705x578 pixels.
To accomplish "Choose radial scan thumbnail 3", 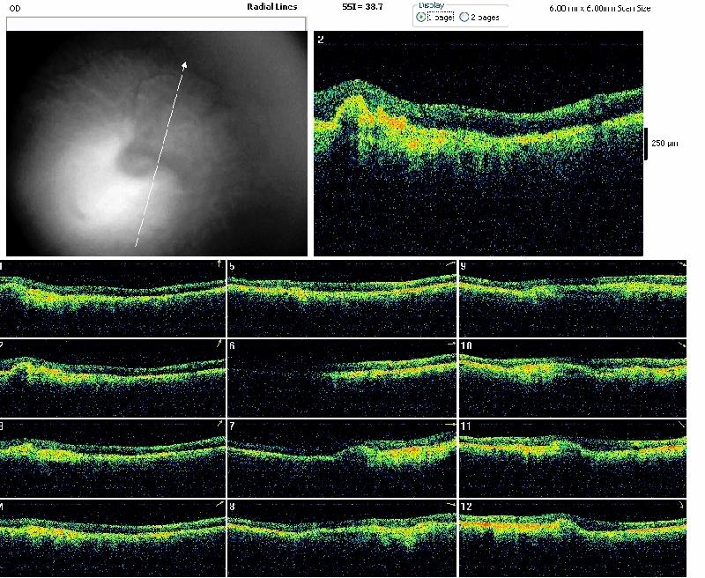I will [x=113, y=457].
